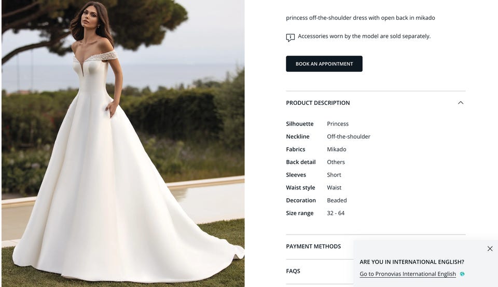Click the Off-the-shoulder neckline value
Screen dimensions: 498x287
pos(349,136)
